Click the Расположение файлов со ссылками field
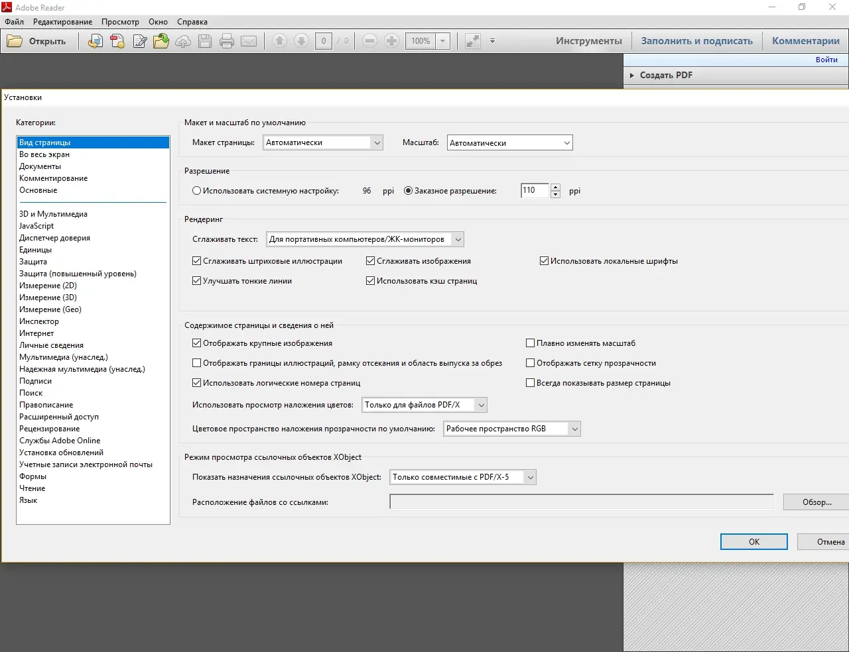849x652 pixels. pos(582,502)
